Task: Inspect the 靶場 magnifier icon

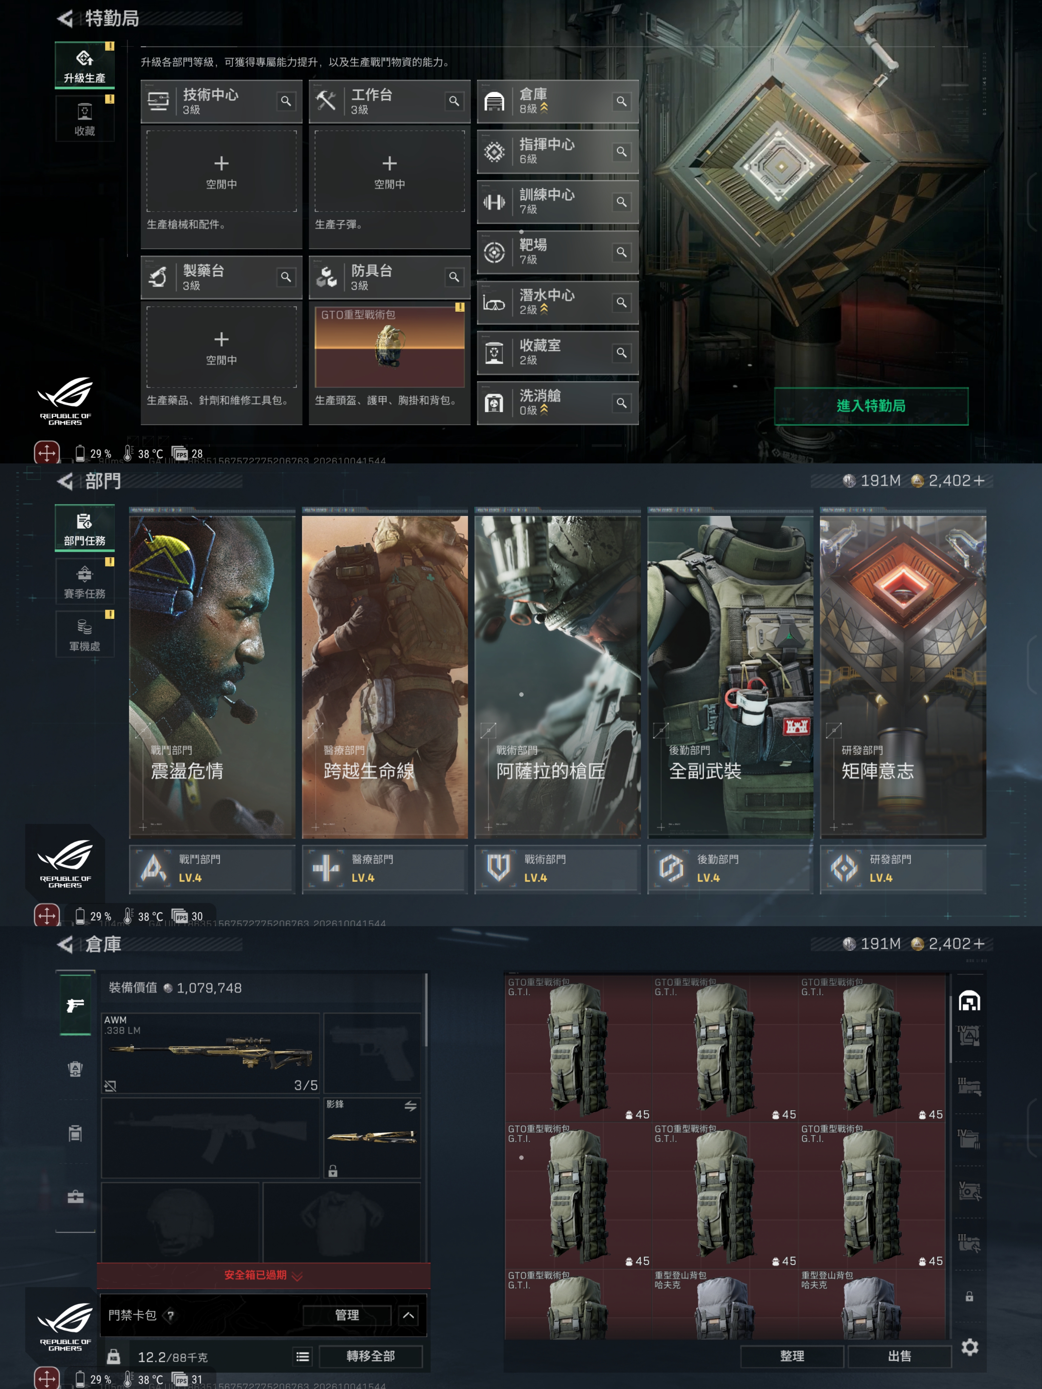Action: point(621,252)
